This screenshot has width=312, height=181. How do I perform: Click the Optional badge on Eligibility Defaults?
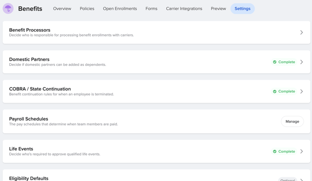pyautogui.click(x=287, y=180)
